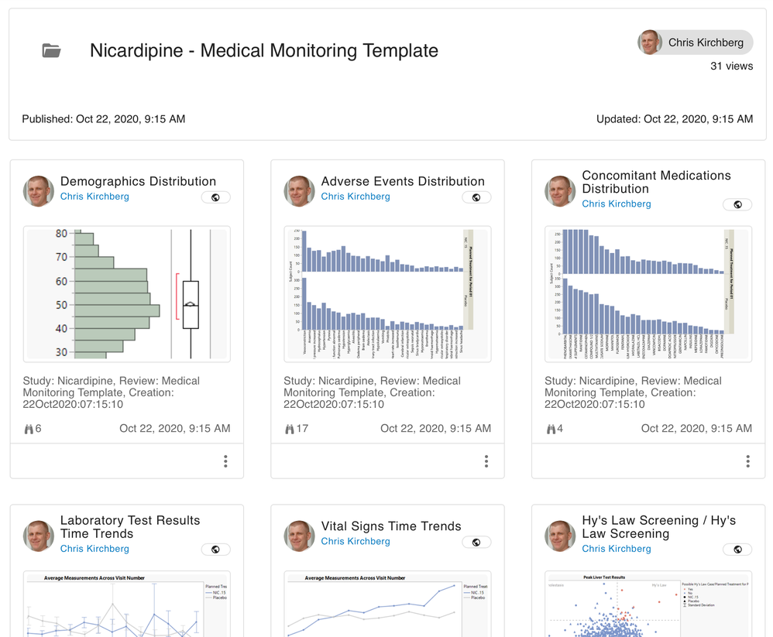Click the author avatar on the Demographics Distribution card

pos(38,191)
